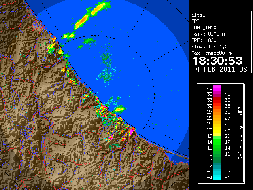Click the '>41' legend label
The width and height of the screenshot is (253, 190).
pyautogui.click(x=208, y=88)
